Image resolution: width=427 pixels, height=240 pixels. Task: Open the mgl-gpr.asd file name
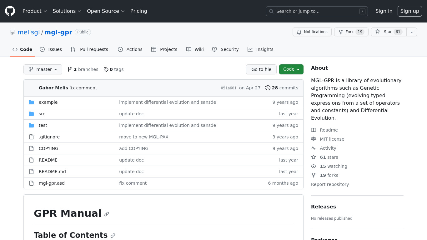coord(52,183)
